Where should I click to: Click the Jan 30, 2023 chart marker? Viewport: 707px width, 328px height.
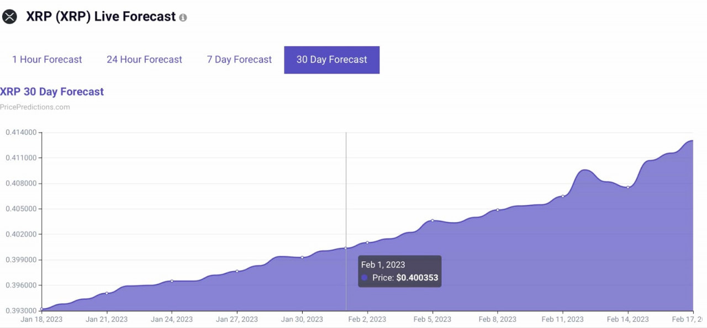(302, 257)
